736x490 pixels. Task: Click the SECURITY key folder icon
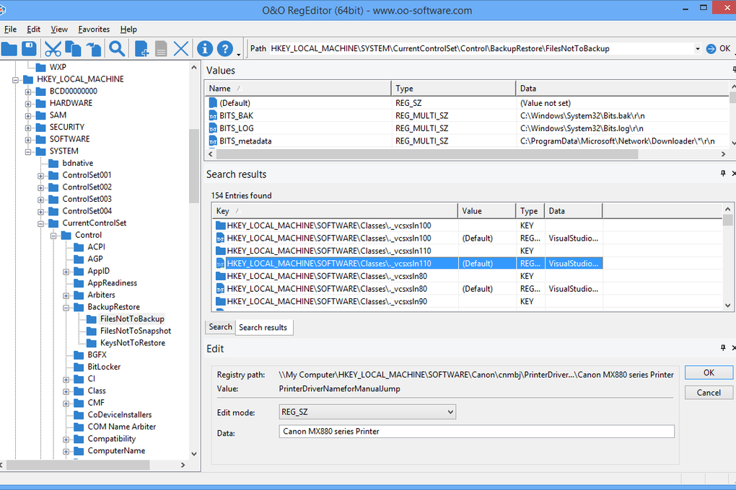click(x=41, y=127)
